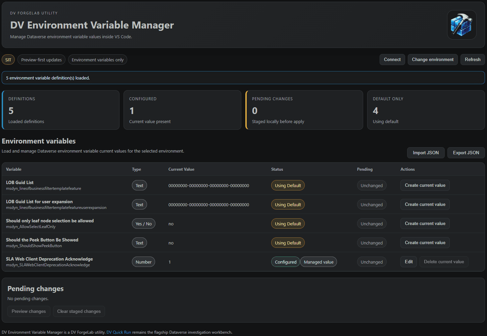Click the DV ForgeLab hammer cube logo
The image size is (487, 336).
click(x=461, y=25)
